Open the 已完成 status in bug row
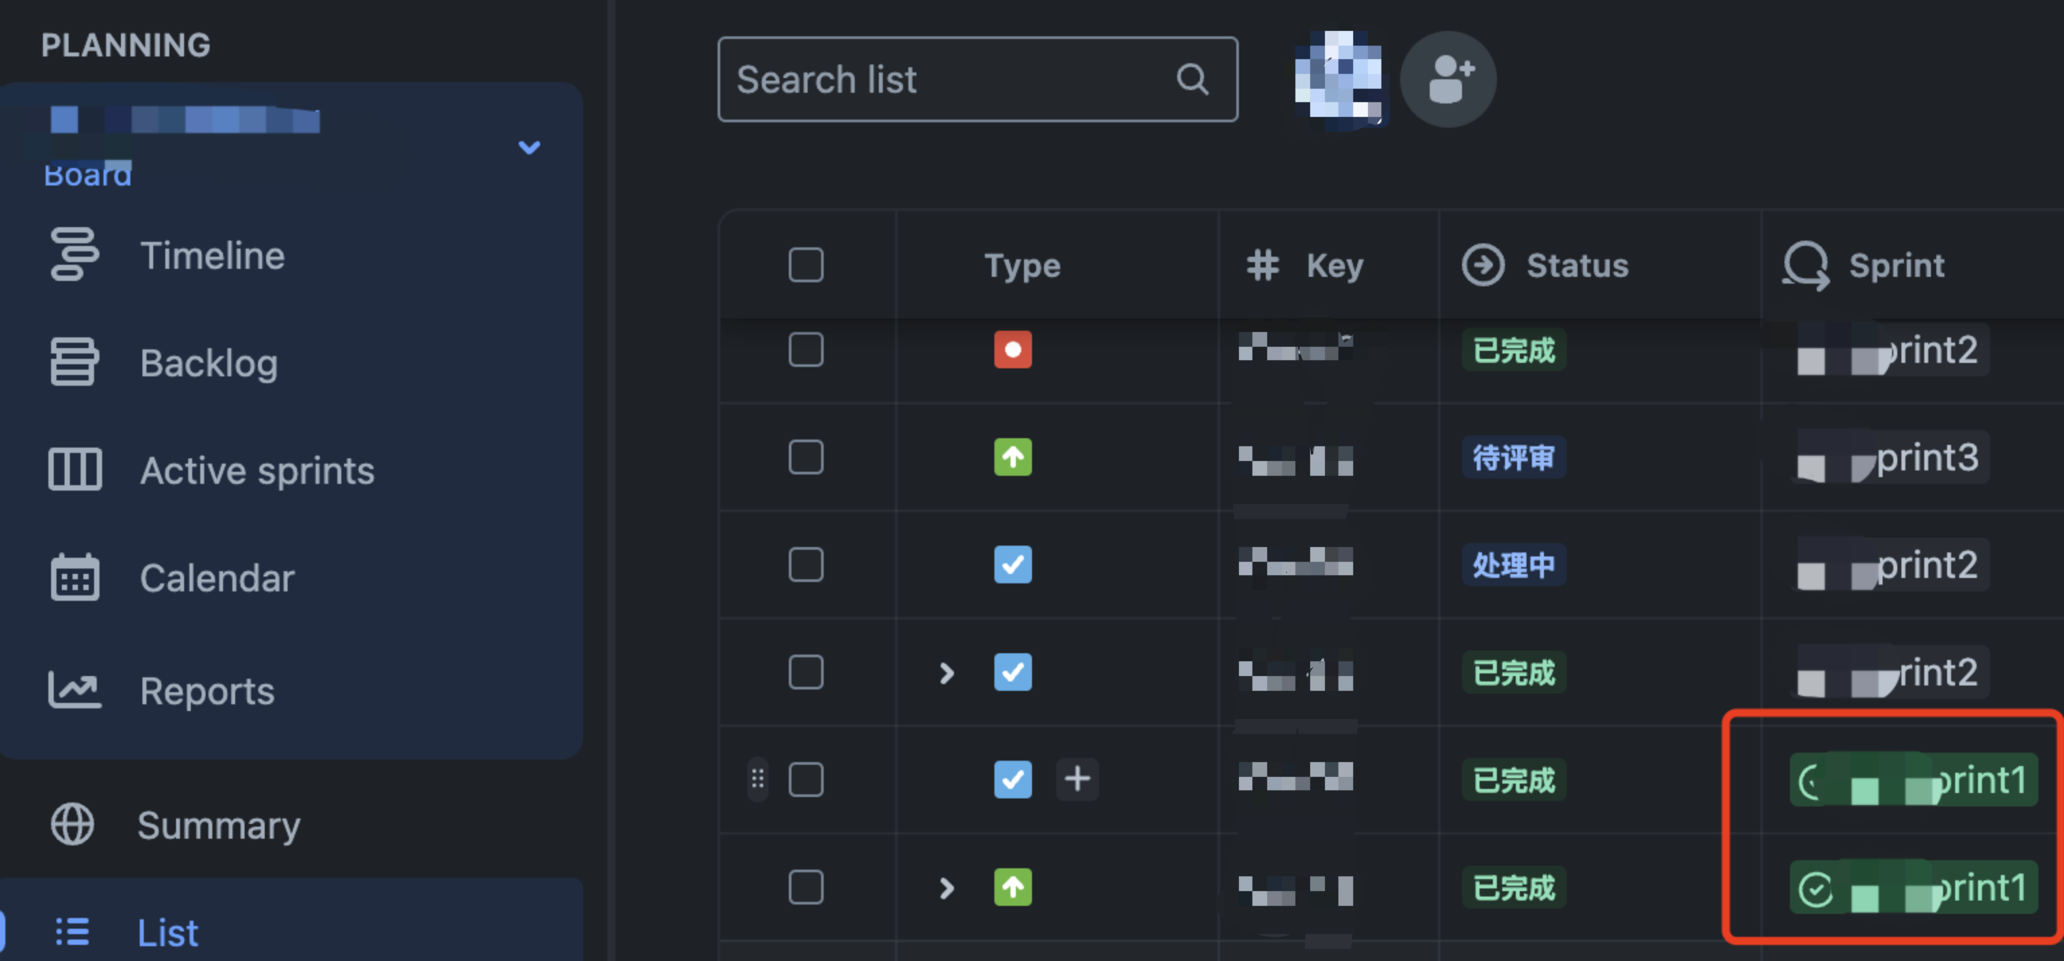Screen dimensions: 2064x961 1514,350
